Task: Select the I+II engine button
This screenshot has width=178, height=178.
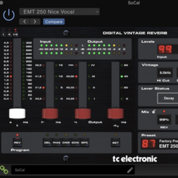Action: pos(15,34)
